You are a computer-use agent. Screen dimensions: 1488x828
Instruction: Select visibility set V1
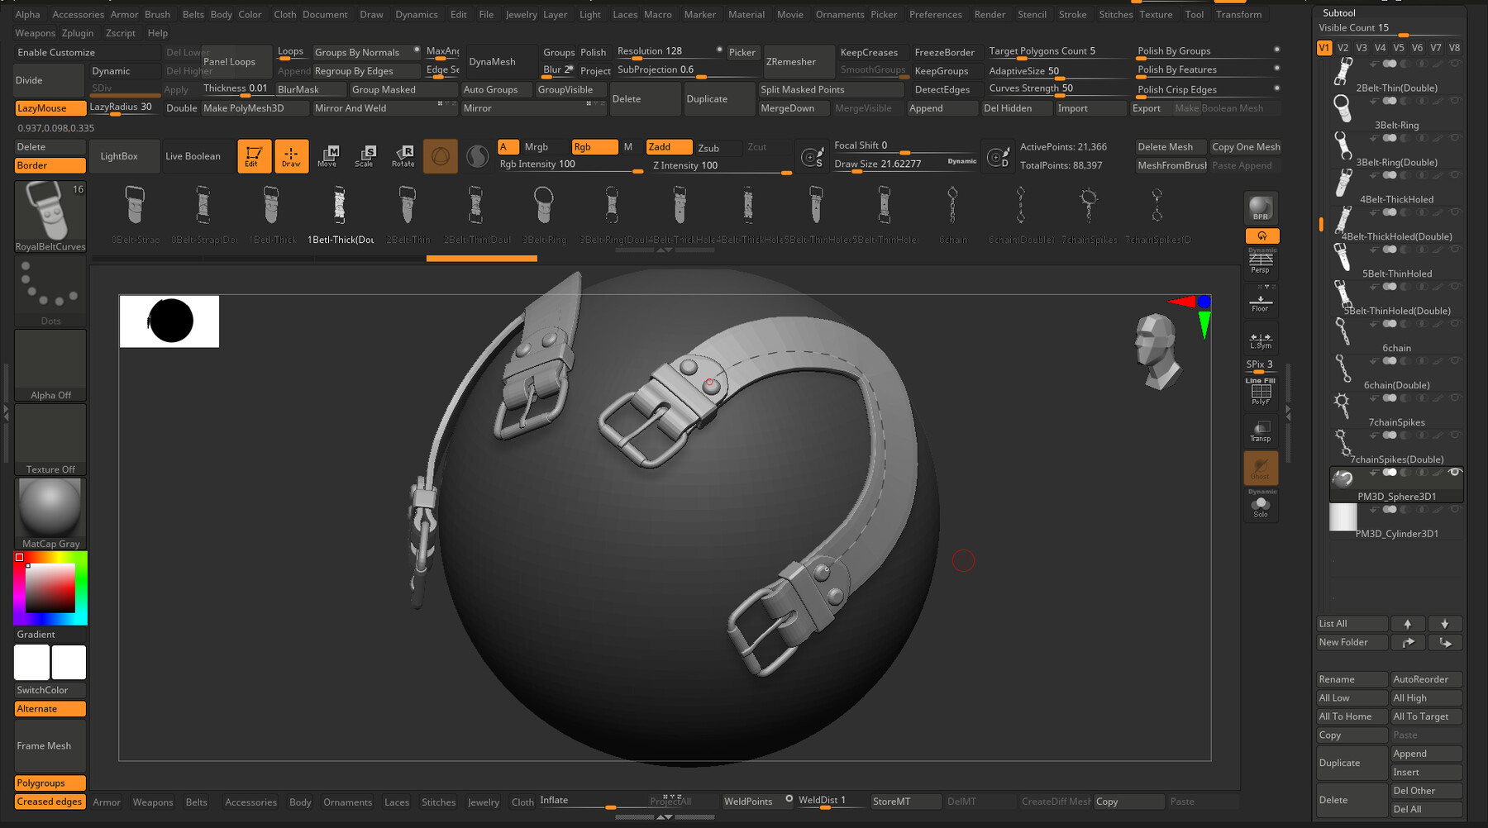coord(1324,48)
